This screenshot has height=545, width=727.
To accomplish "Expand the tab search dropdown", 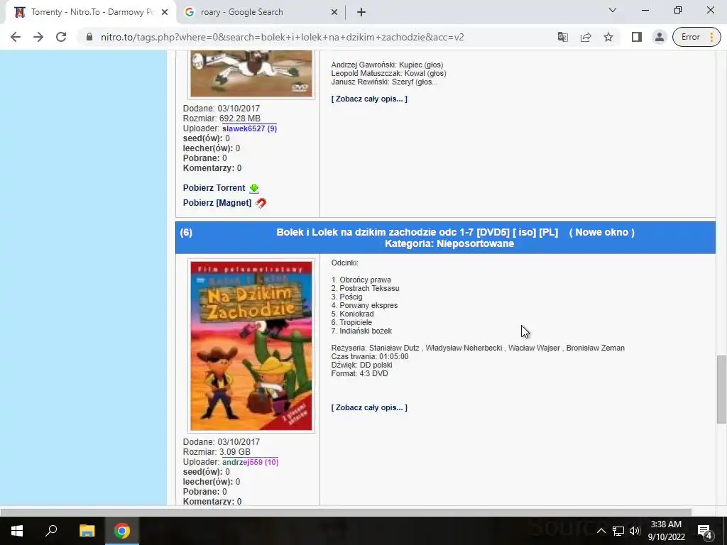I will [613, 10].
